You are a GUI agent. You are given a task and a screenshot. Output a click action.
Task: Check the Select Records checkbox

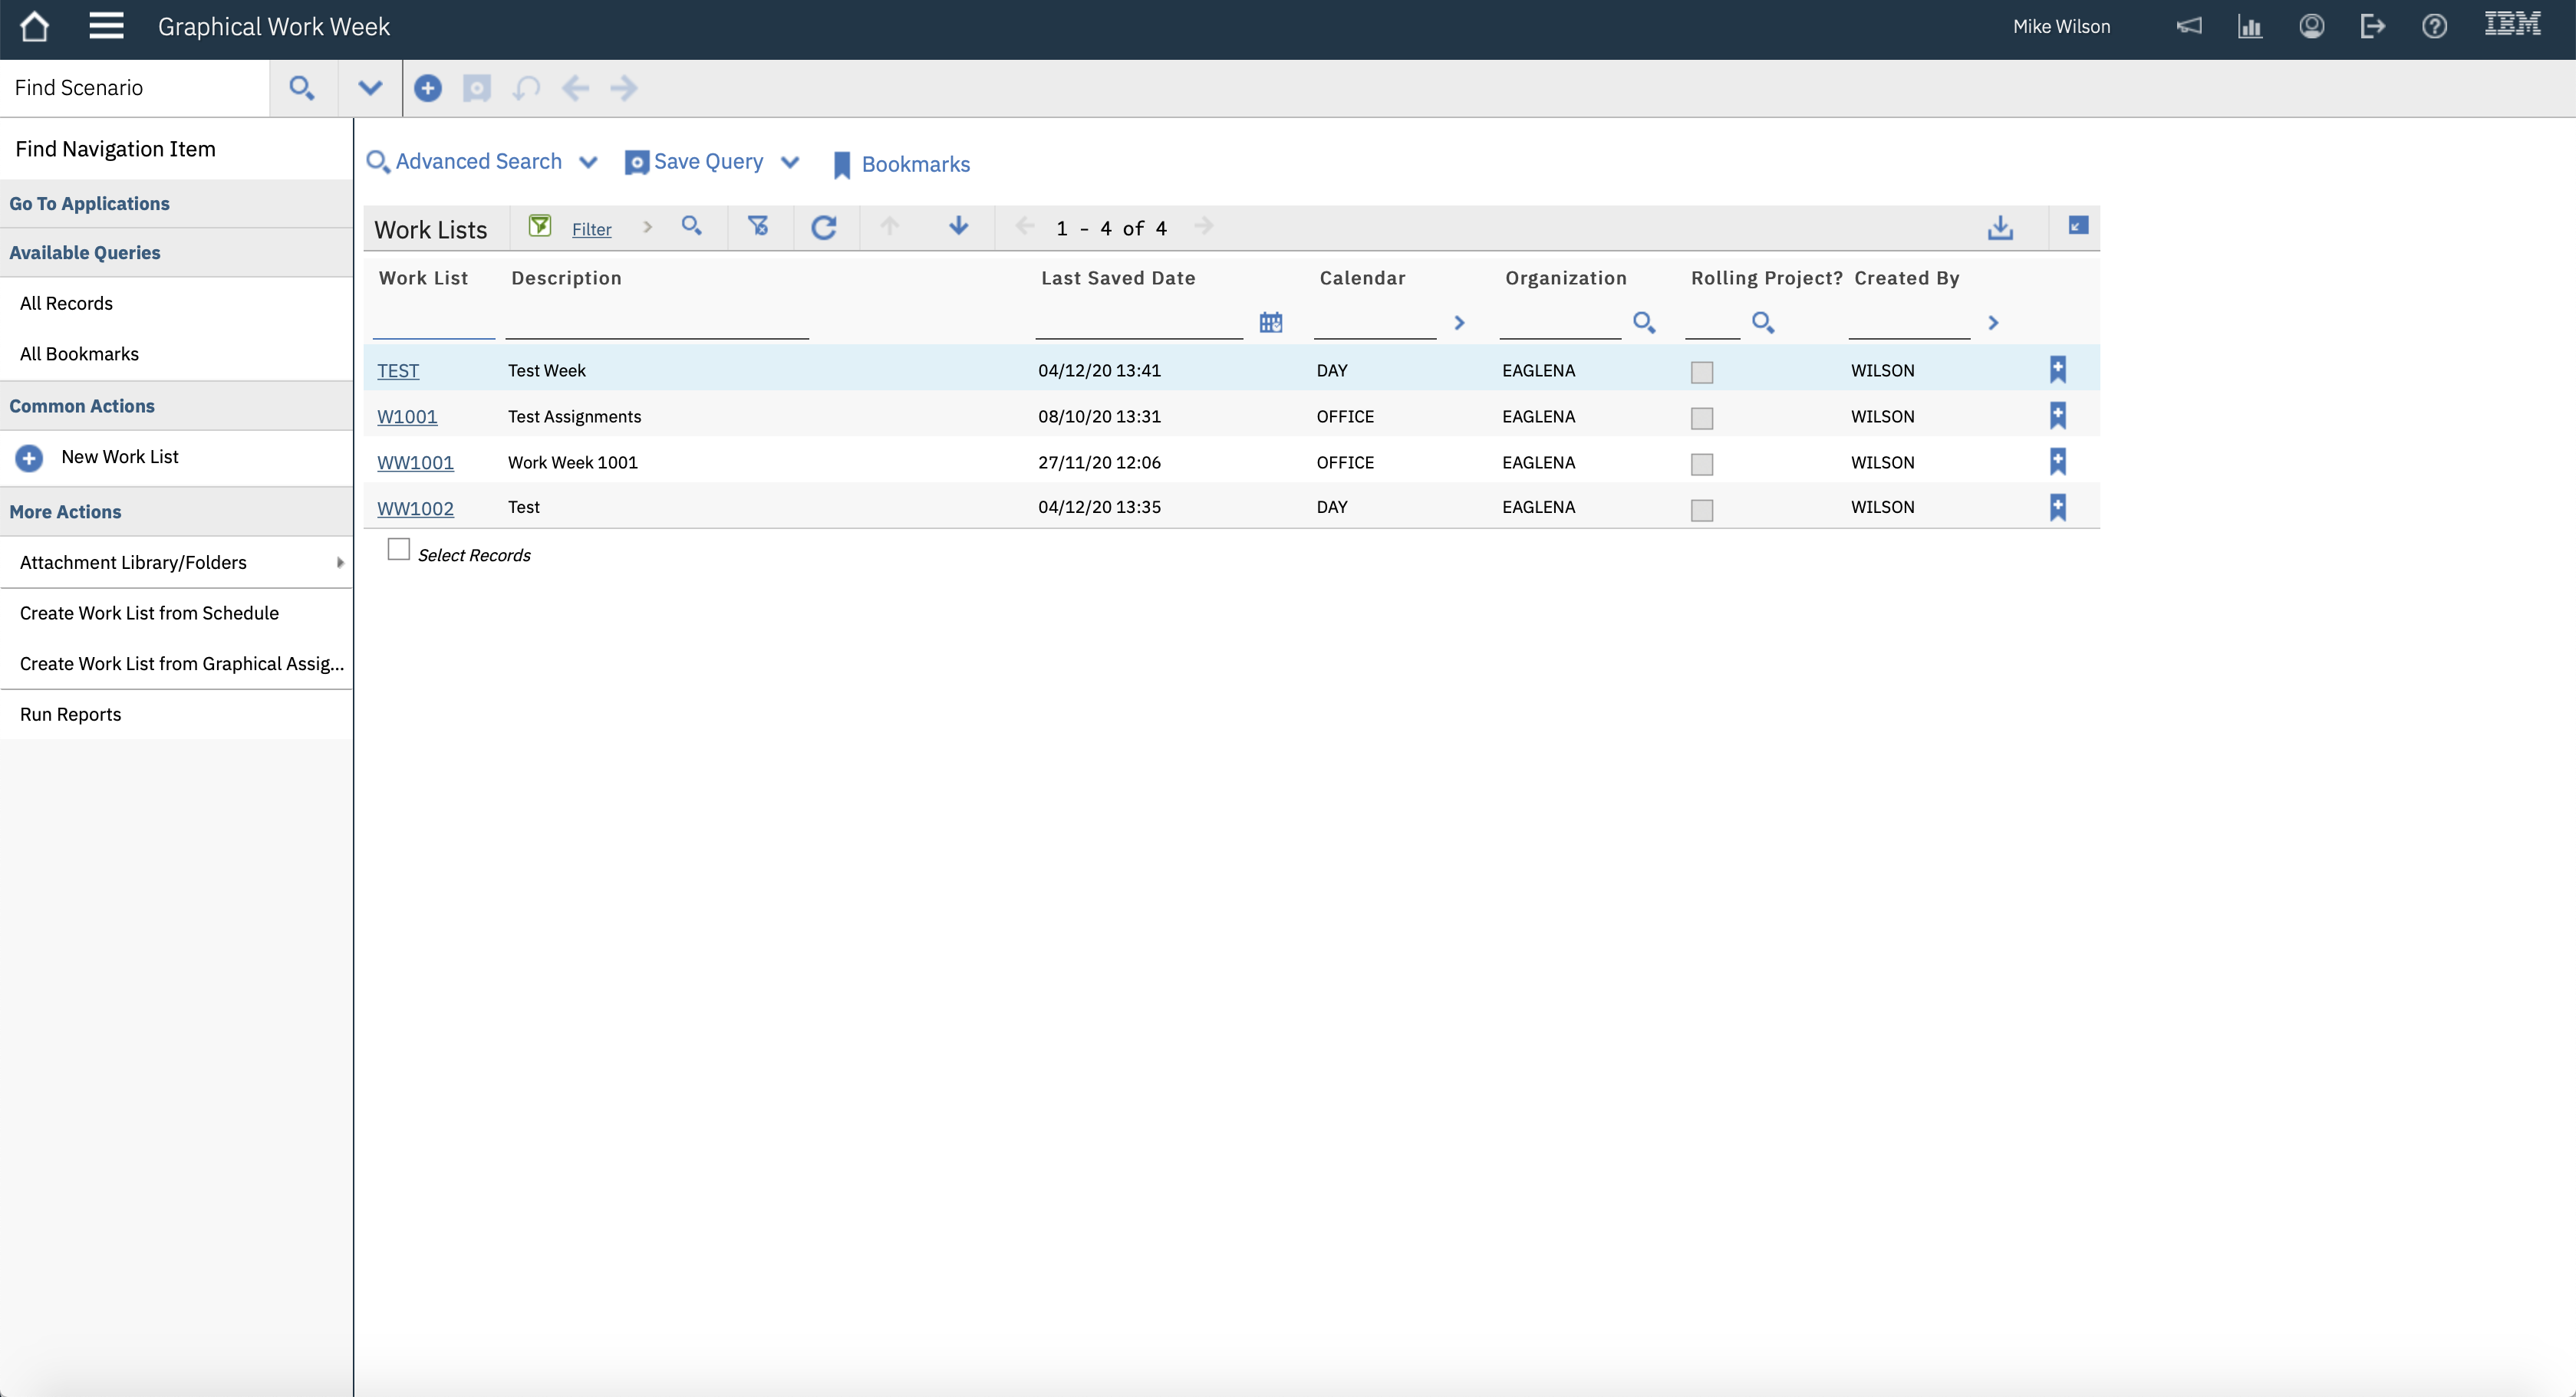pyautogui.click(x=398, y=550)
